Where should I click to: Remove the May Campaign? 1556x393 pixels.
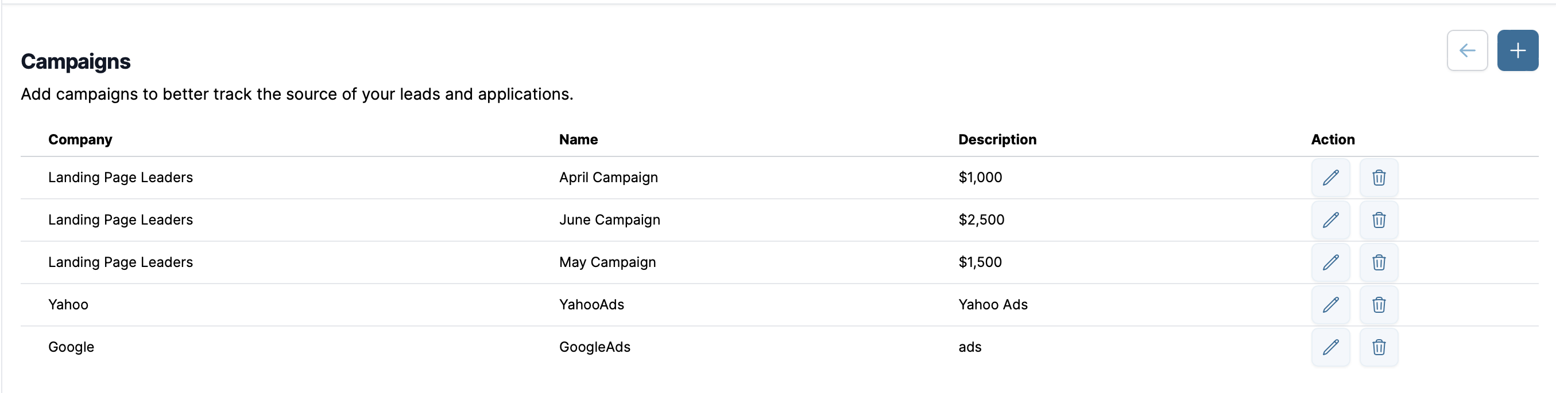point(1379,262)
